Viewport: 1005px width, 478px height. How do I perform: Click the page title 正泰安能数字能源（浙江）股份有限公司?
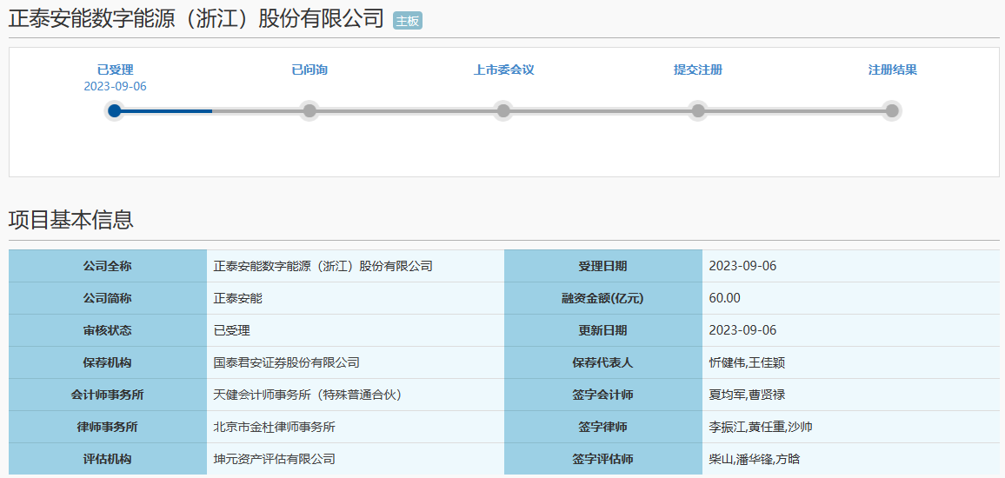[196, 18]
